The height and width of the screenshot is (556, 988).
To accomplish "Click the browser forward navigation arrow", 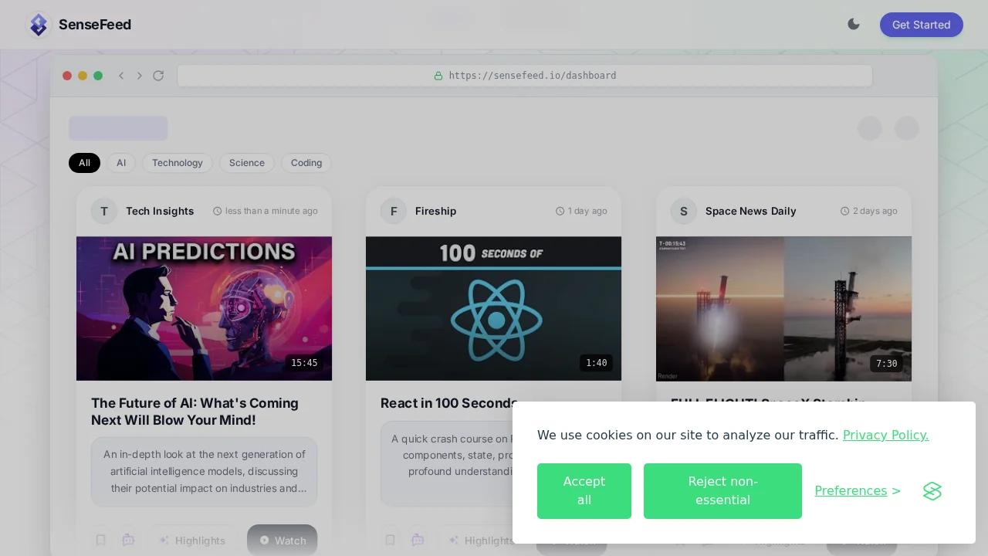I will (140, 76).
